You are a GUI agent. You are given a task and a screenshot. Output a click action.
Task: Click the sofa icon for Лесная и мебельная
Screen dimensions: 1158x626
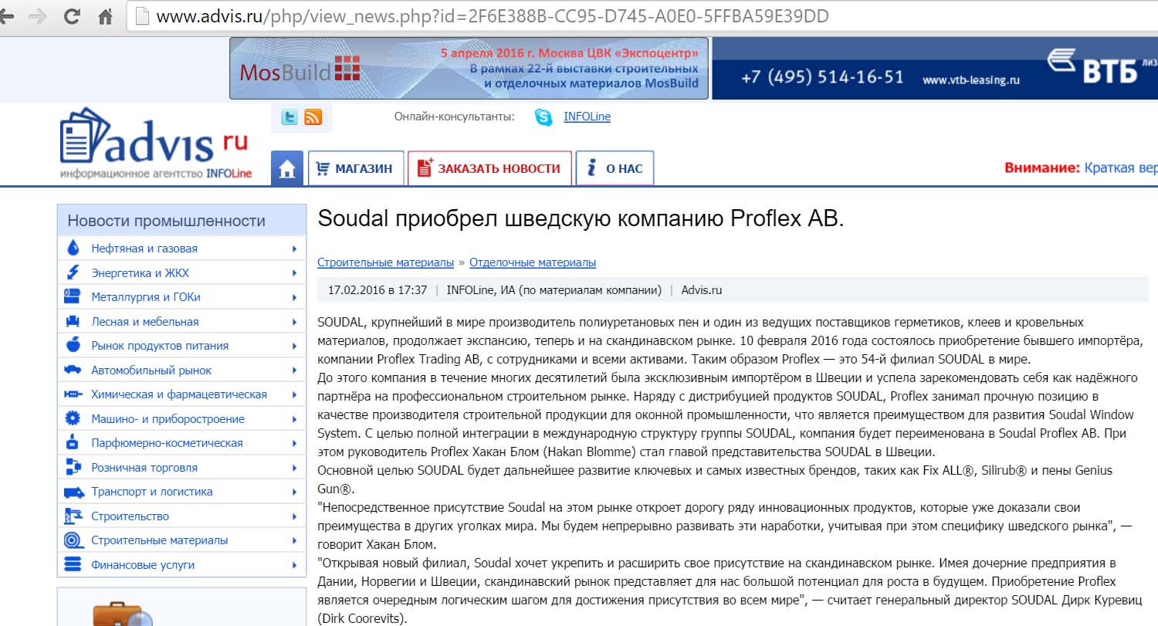click(73, 321)
